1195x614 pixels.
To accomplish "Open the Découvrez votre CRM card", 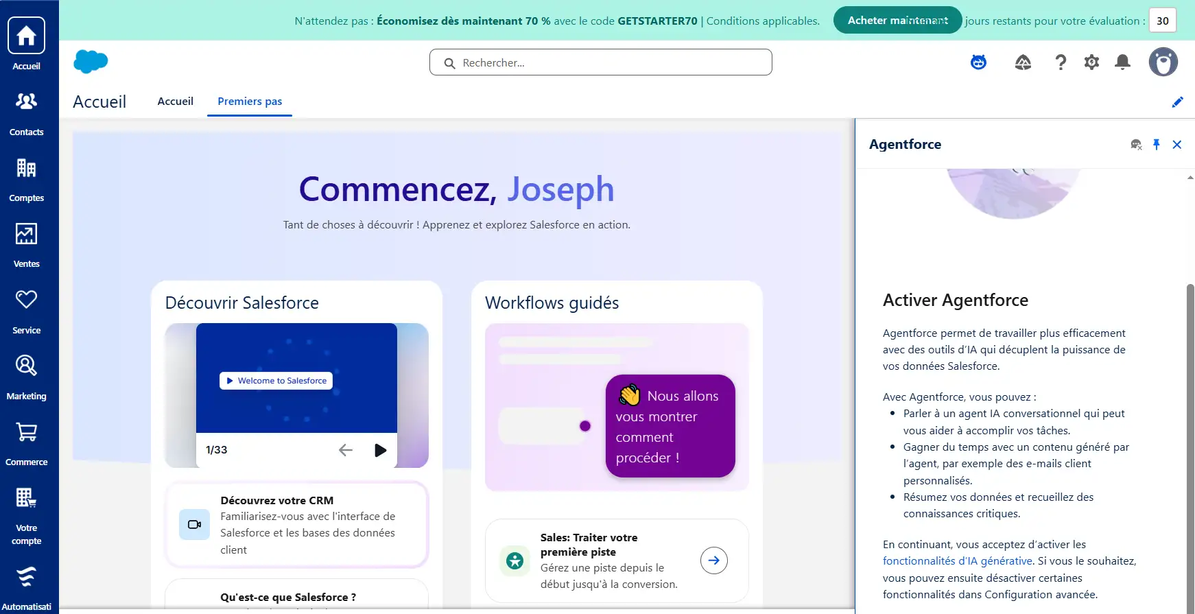I will pos(297,525).
